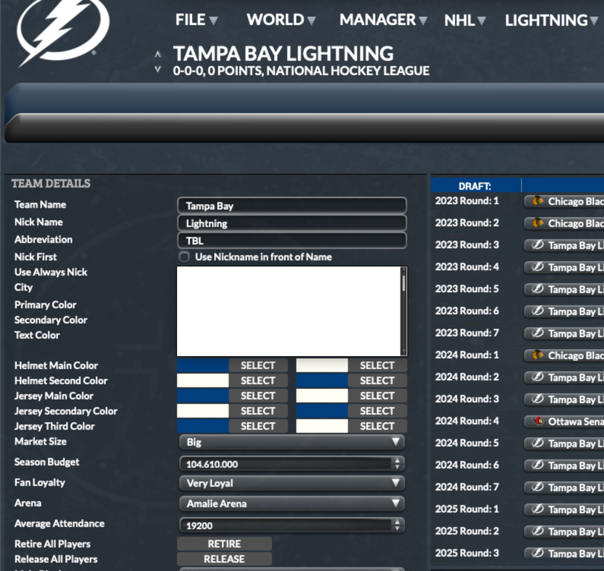Open the NHL menu
The height and width of the screenshot is (571, 604).
(x=465, y=21)
